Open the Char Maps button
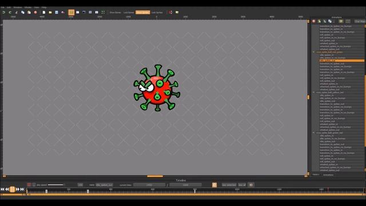366x206 pixels. [x=360, y=21]
